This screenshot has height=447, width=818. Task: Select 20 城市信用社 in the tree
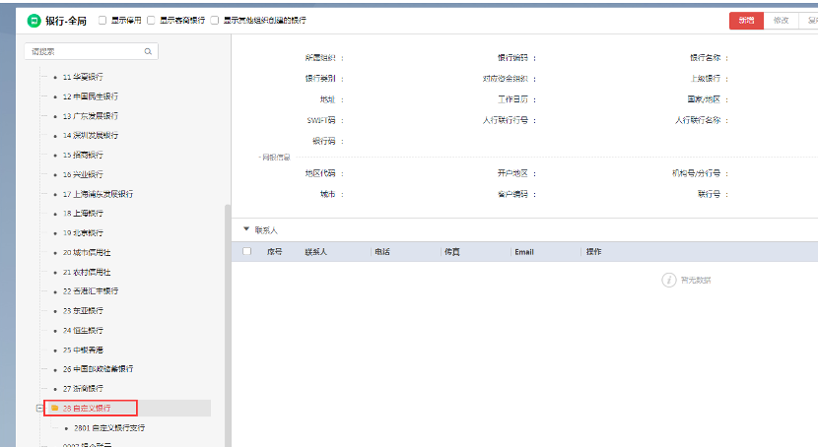point(87,253)
